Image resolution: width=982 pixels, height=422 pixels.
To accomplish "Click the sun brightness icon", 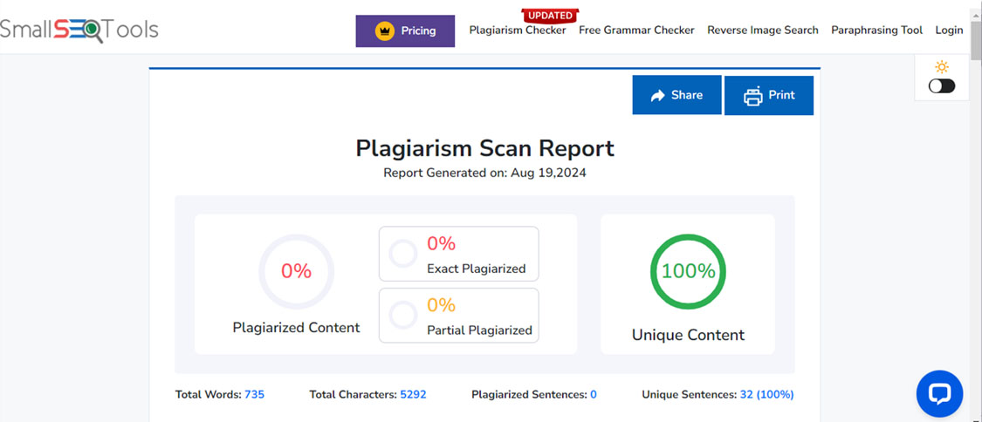I will point(941,67).
